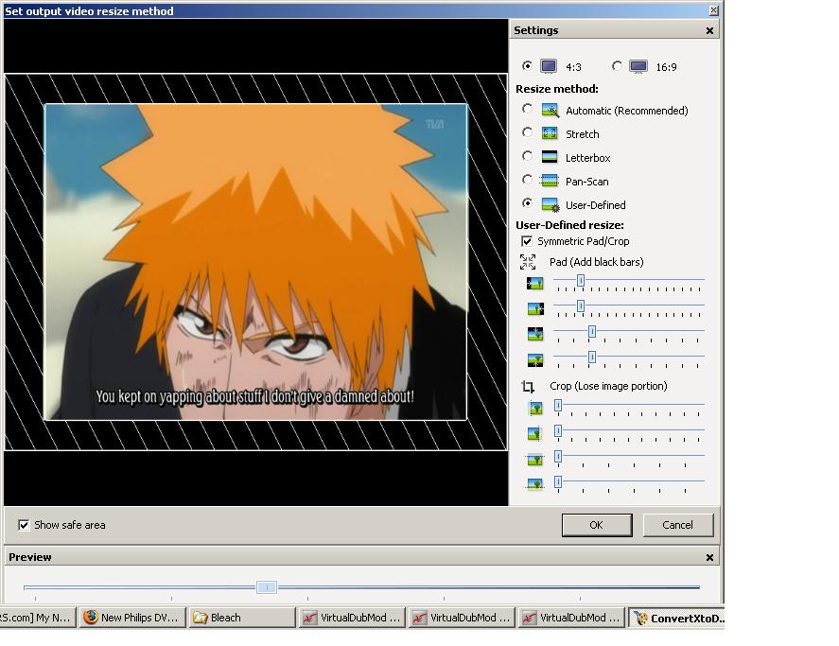The width and height of the screenshot is (839, 646).
Task: Click the ConvertXtoD taskbar button
Action: [676, 618]
